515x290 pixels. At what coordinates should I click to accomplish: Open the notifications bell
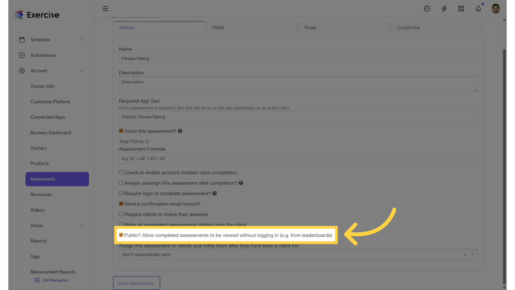click(479, 9)
